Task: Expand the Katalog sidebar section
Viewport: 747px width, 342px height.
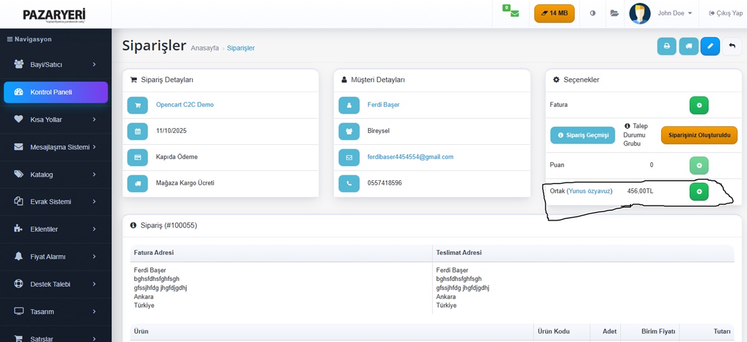Action: click(x=55, y=175)
